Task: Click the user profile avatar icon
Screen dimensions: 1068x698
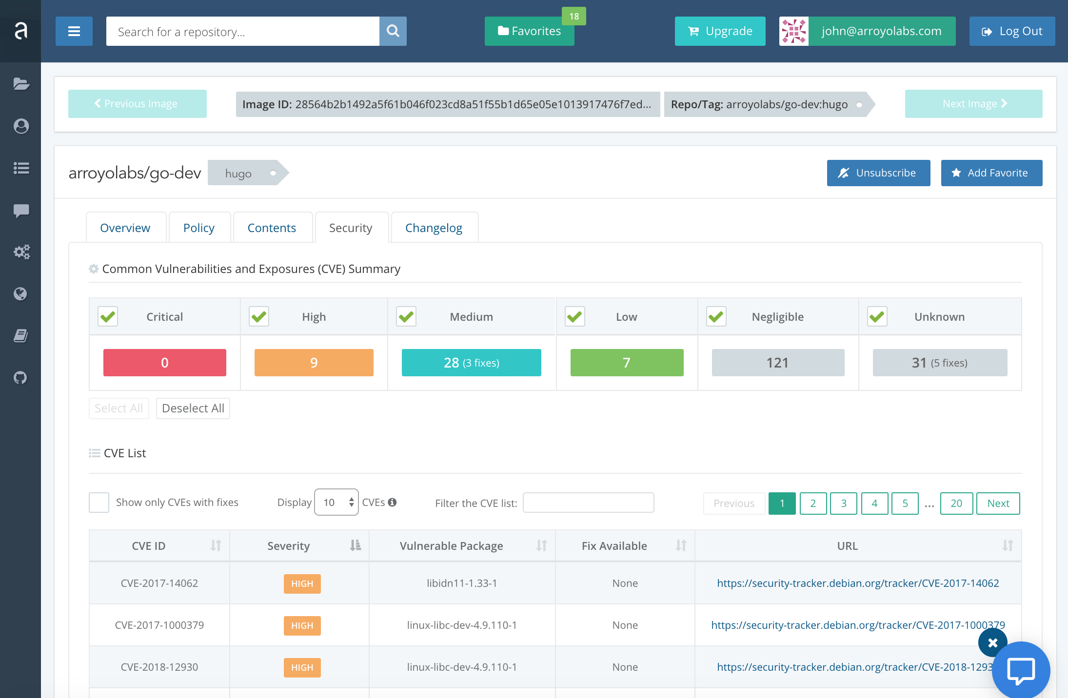Action: click(792, 31)
